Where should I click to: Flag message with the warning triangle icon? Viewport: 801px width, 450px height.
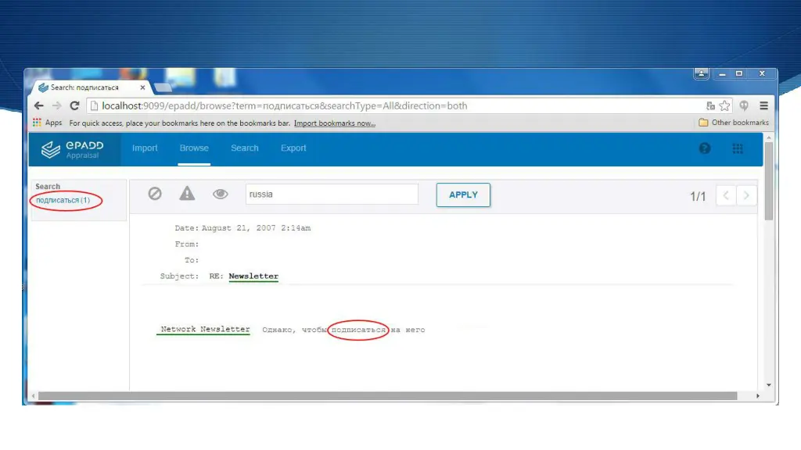click(187, 195)
